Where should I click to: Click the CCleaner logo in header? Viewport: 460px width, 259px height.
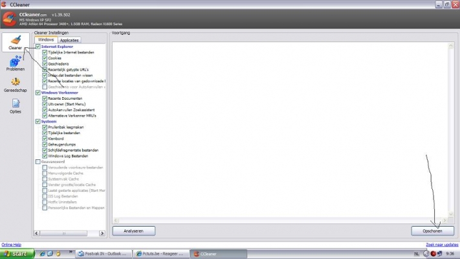point(10,19)
